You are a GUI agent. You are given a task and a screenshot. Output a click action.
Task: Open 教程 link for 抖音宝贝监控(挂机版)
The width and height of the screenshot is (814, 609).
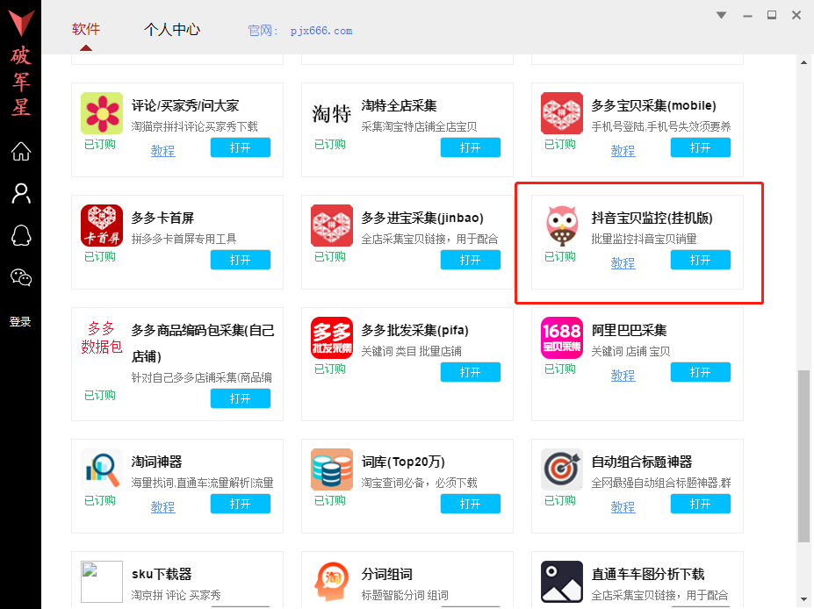(x=623, y=263)
